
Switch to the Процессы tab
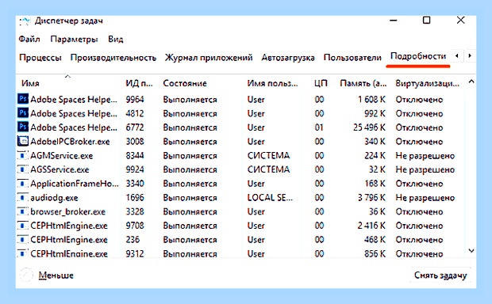40,58
